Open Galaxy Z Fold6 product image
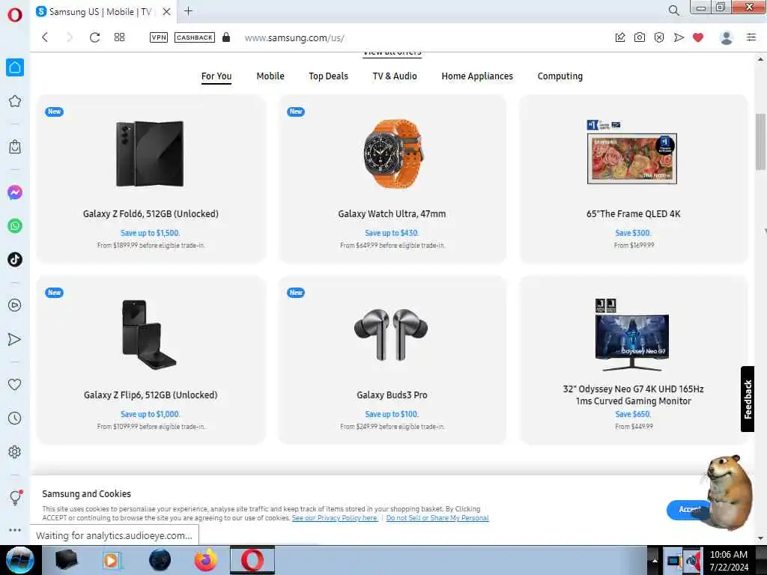The height and width of the screenshot is (575, 767). coord(150,153)
